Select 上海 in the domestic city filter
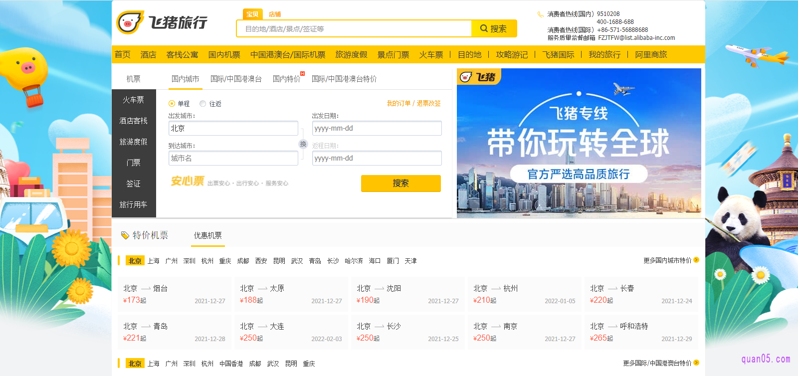798x376 pixels. coord(154,261)
